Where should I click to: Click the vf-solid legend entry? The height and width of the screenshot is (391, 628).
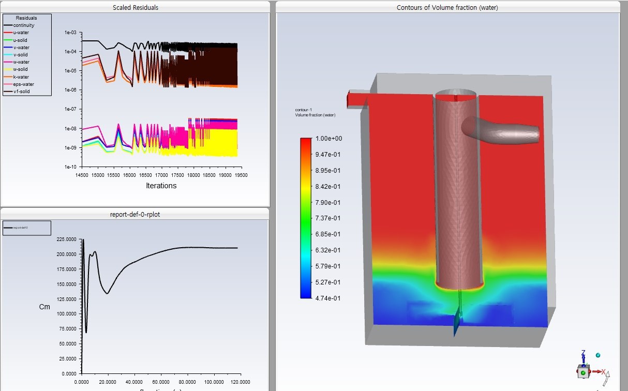click(x=22, y=91)
